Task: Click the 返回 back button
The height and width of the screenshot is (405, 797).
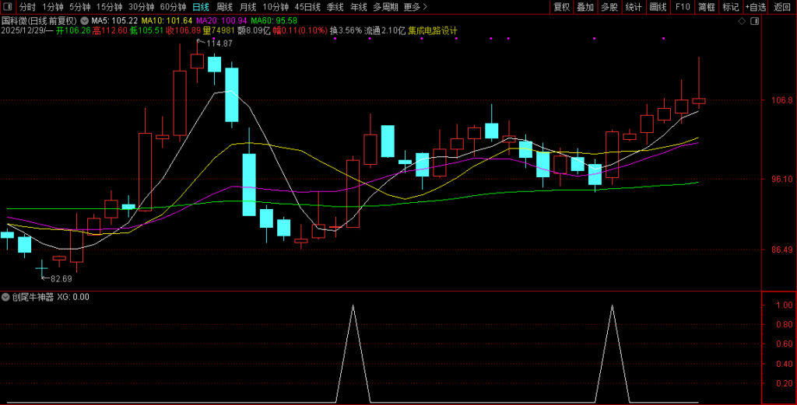Action: [x=782, y=7]
